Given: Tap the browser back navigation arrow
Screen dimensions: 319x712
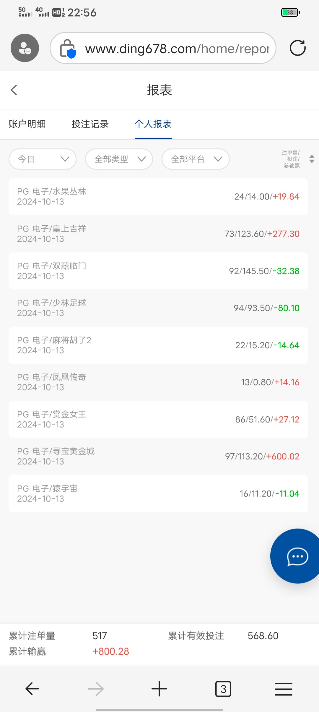Looking at the screenshot, I should click(32, 689).
